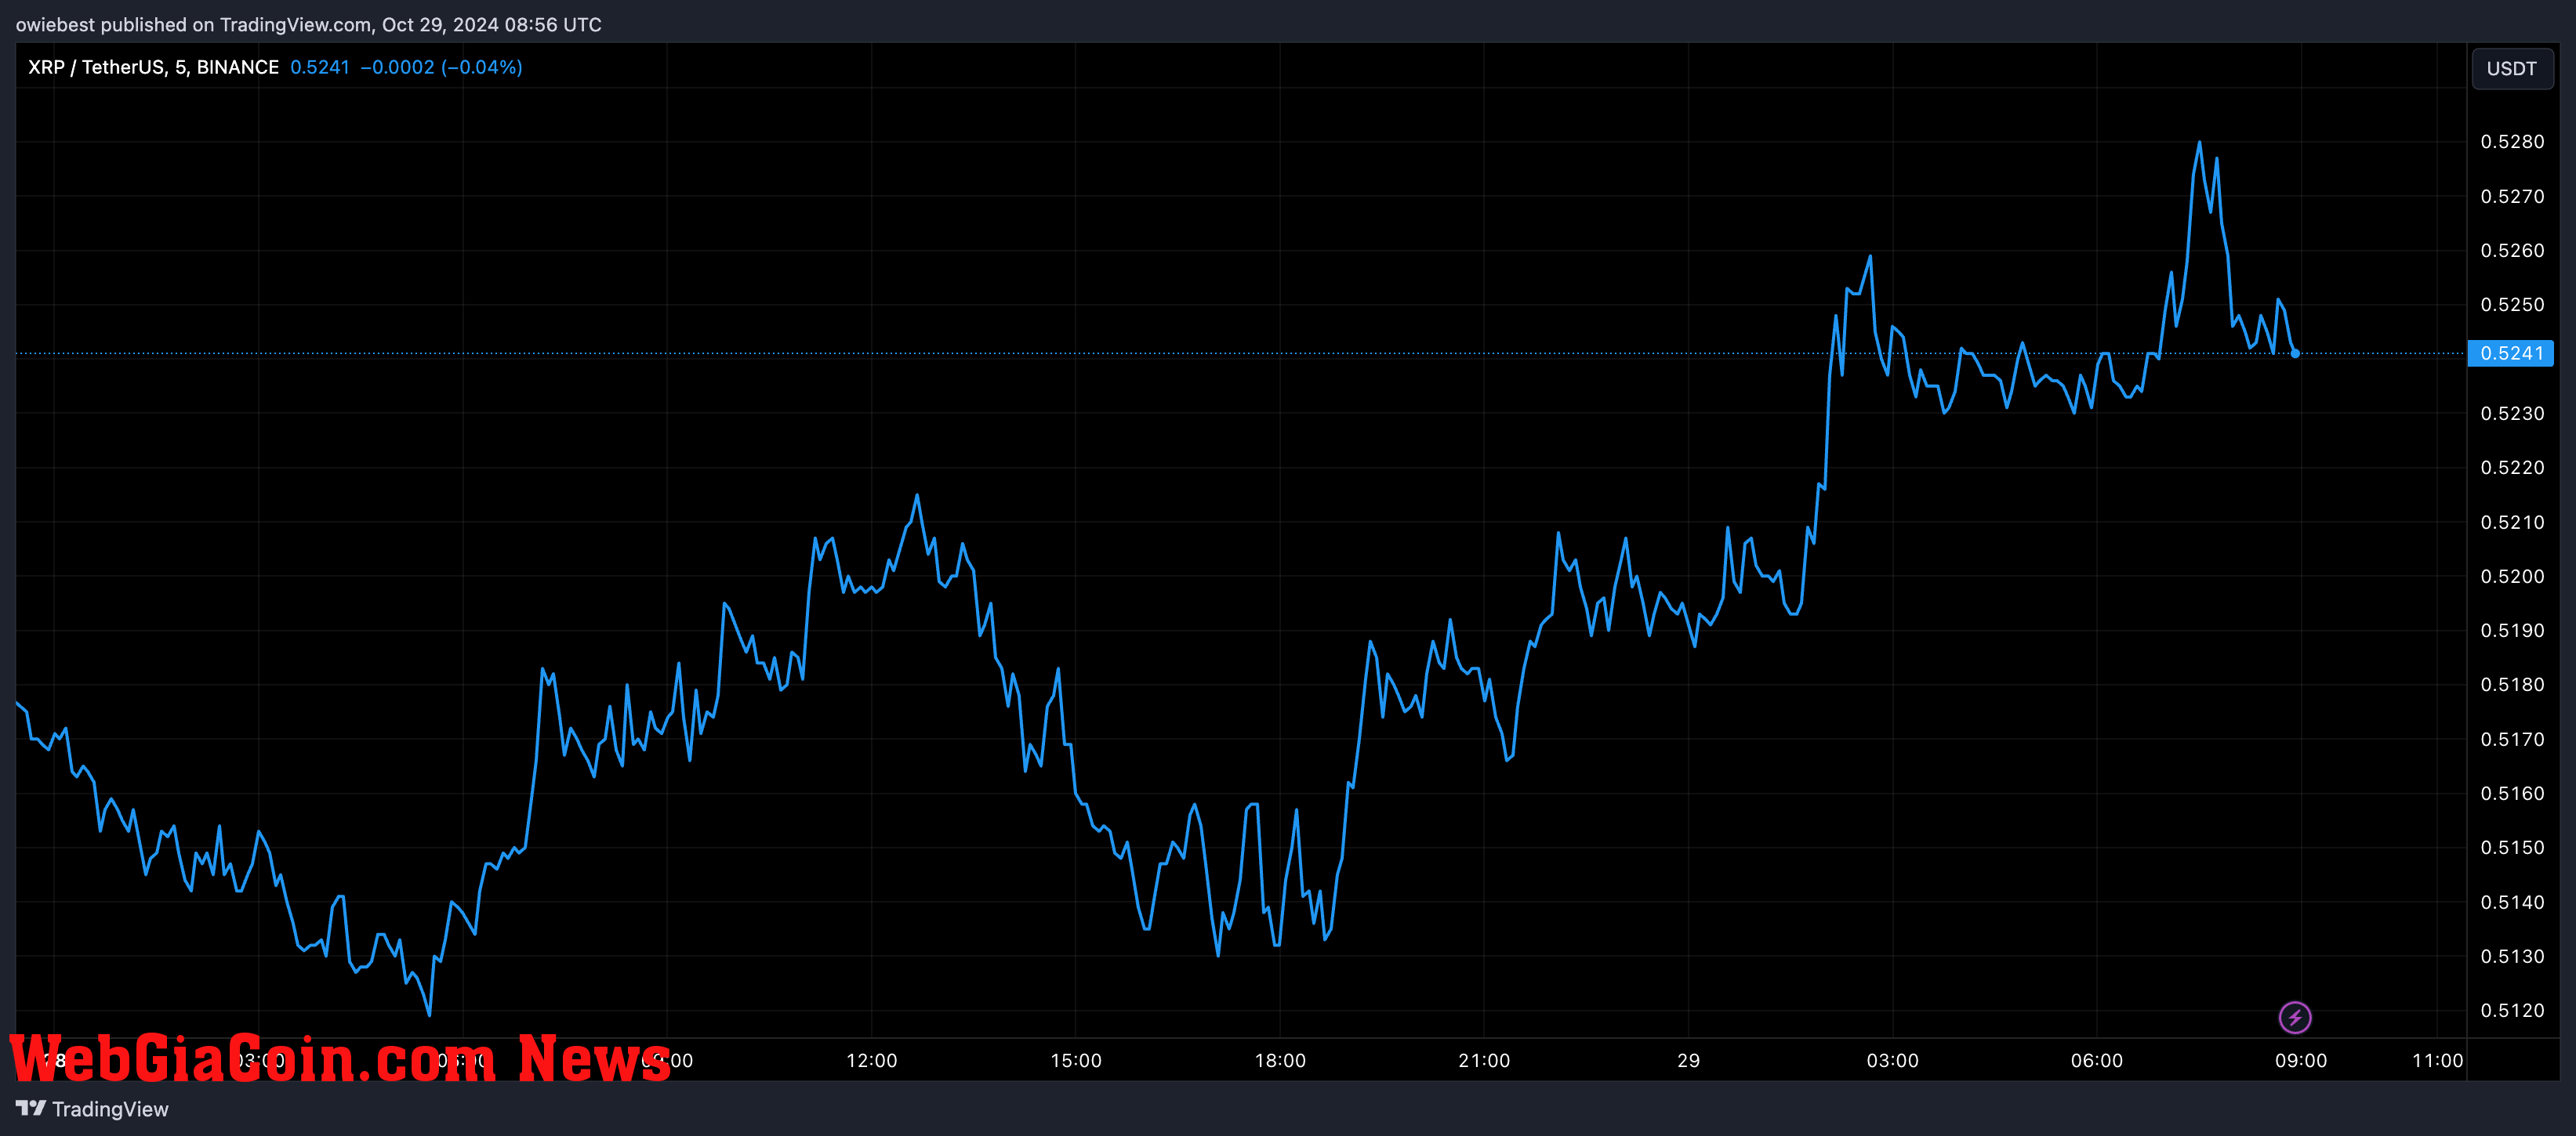Viewport: 2576px width, 1136px height.
Task: Click the 0.5120 price axis label
Action: tap(2512, 1010)
